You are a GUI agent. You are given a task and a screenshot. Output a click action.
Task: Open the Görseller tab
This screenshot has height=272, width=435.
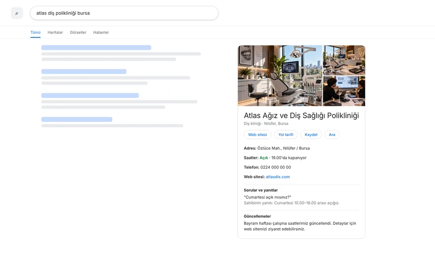(x=78, y=32)
